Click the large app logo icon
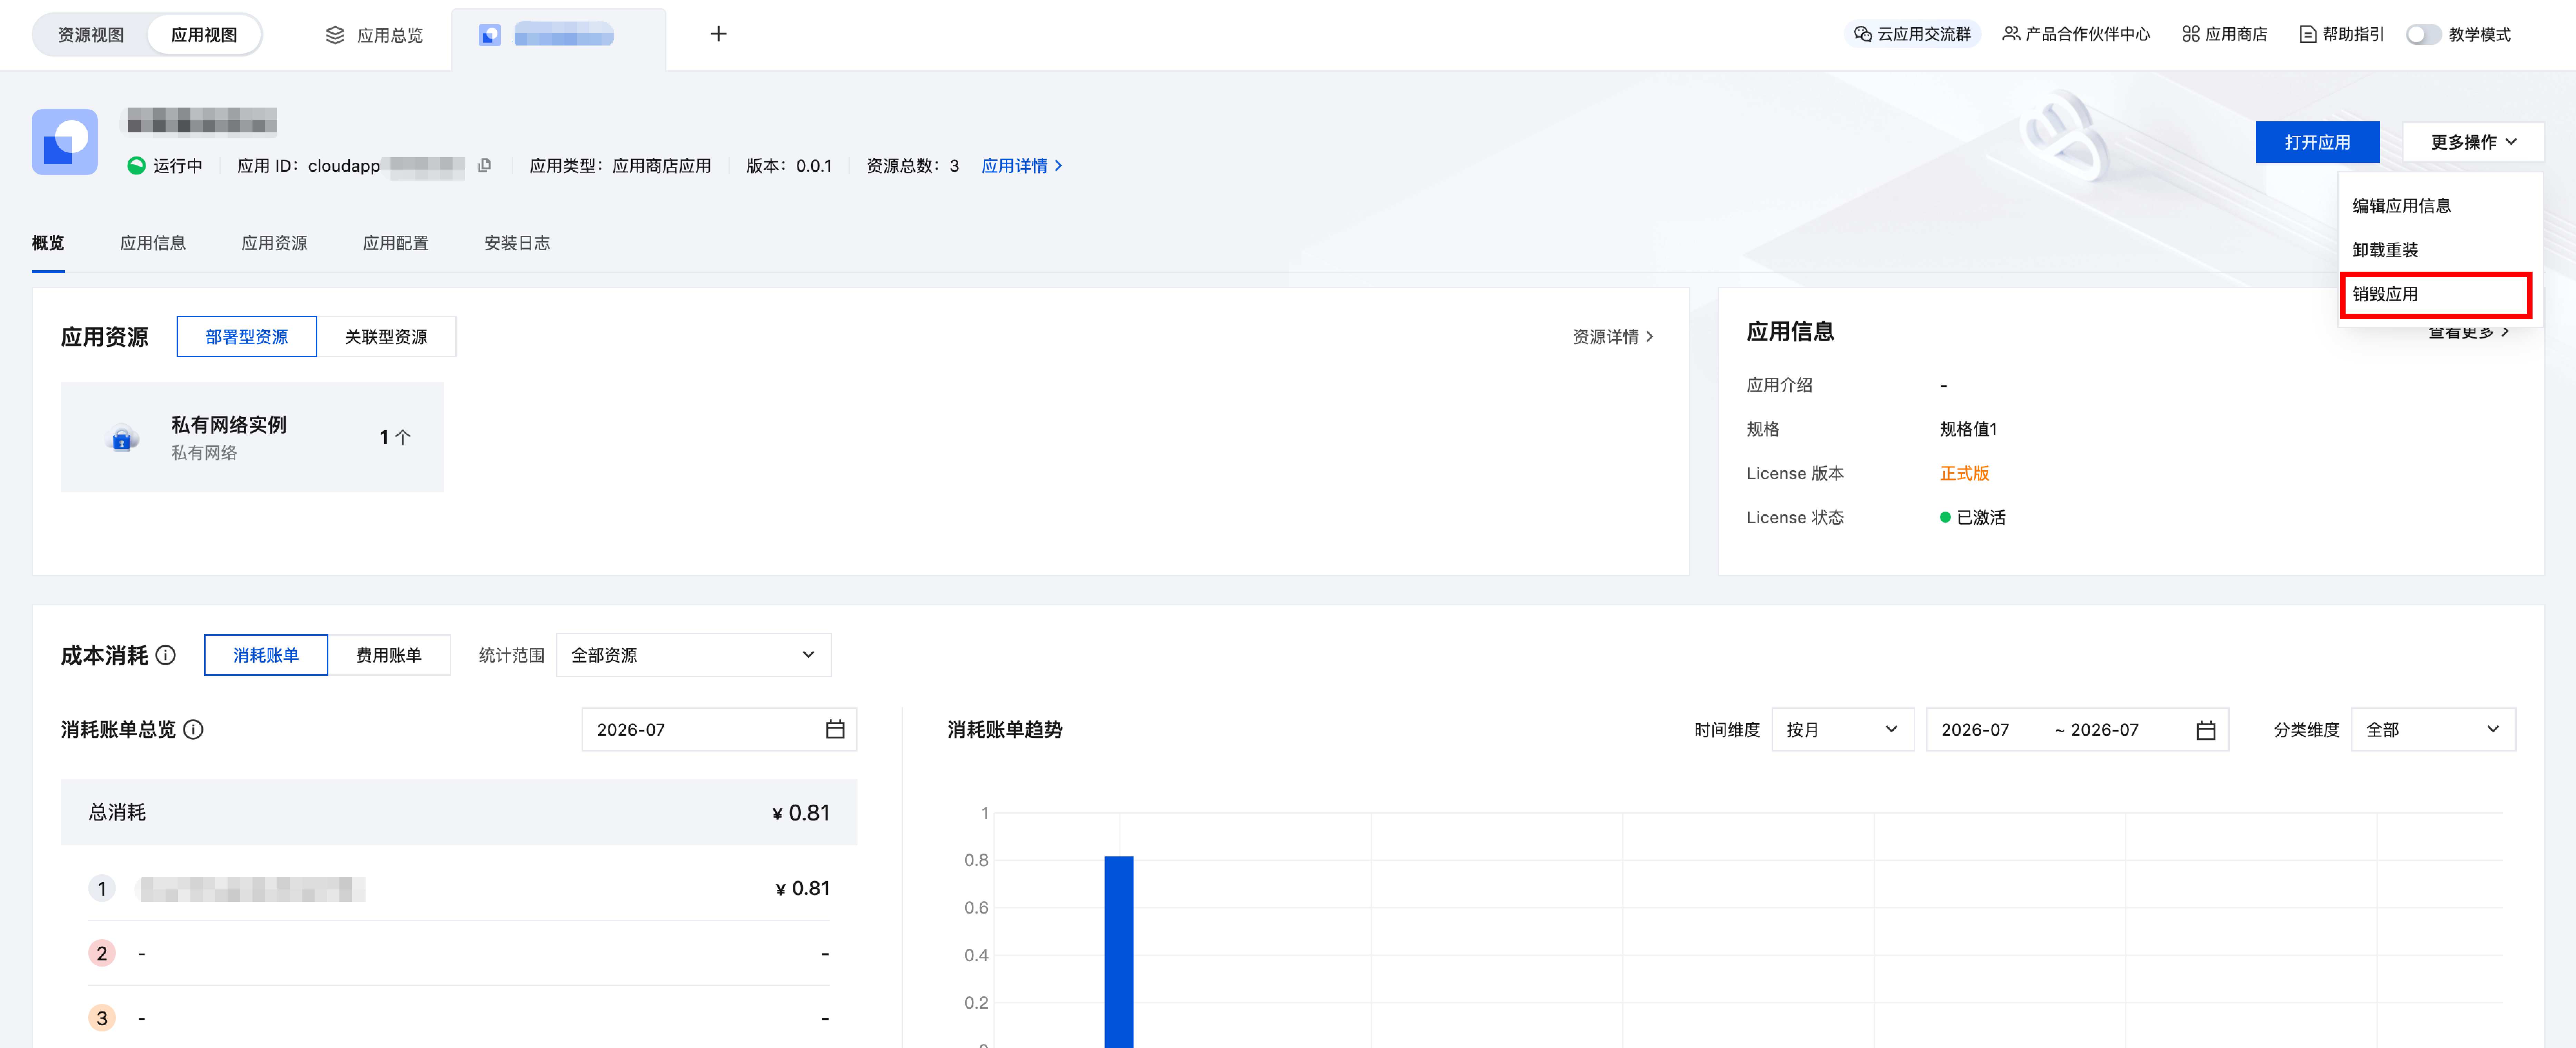This screenshot has width=2576, height=1048. (x=65, y=142)
